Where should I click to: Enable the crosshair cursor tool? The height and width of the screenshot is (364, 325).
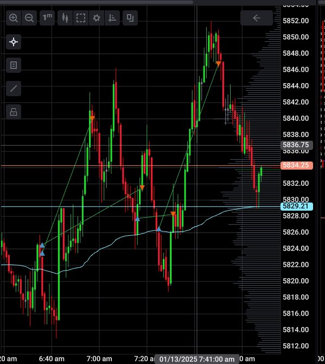(14, 42)
